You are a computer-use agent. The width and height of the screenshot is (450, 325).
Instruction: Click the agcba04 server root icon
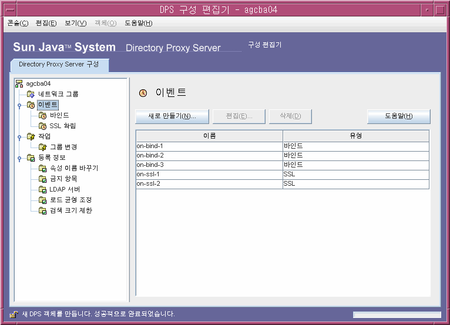[19, 83]
